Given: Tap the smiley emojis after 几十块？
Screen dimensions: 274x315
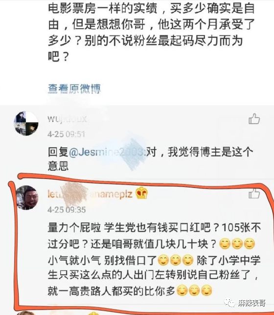Looking at the screenshot, I should 237,244.
